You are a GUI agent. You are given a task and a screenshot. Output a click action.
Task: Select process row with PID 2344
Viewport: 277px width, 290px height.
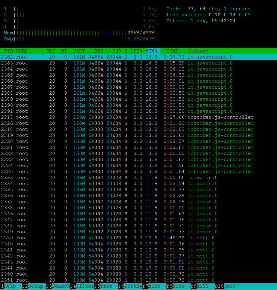pos(138,268)
